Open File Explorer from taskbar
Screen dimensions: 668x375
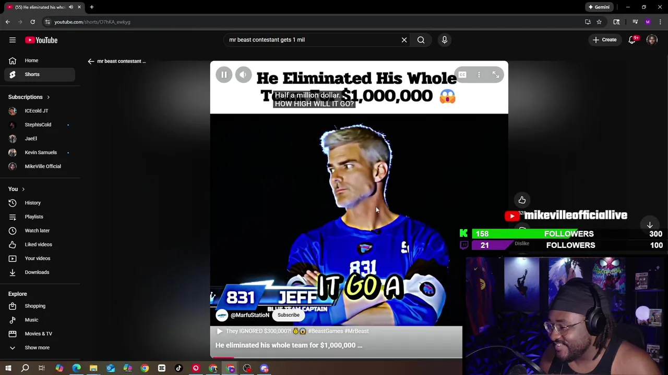93,368
